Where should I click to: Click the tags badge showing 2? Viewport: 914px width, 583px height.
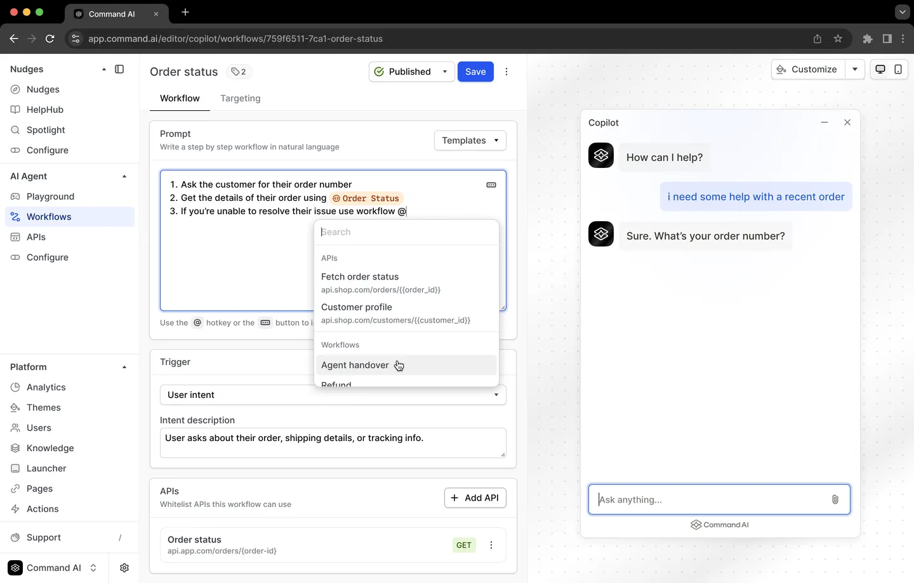(239, 72)
